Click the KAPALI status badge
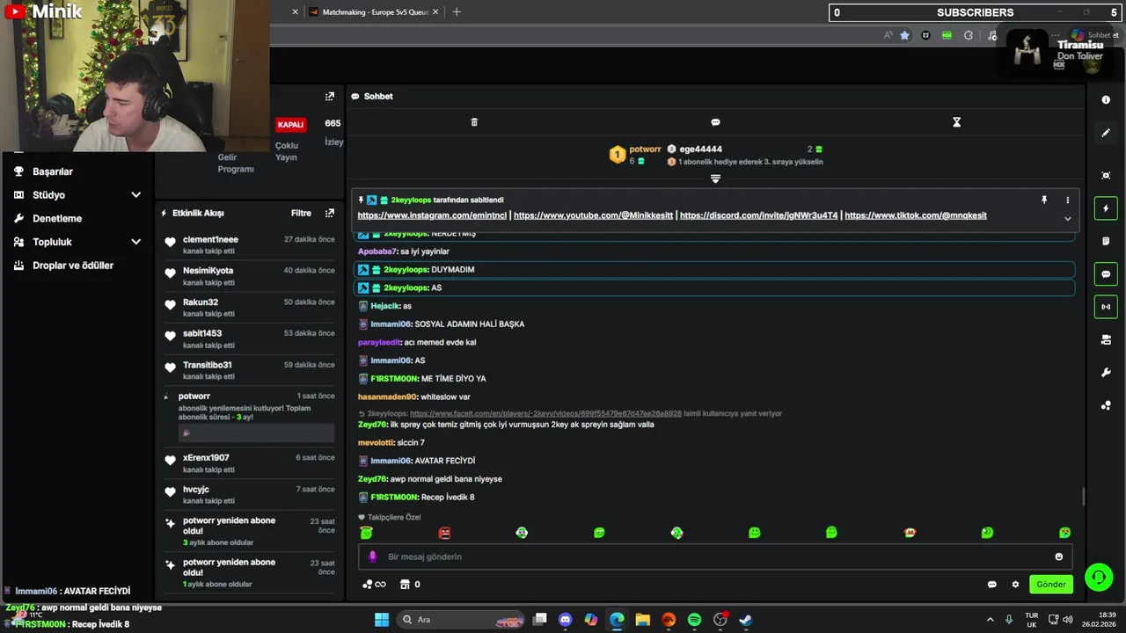This screenshot has width=1126, height=633. [x=290, y=125]
